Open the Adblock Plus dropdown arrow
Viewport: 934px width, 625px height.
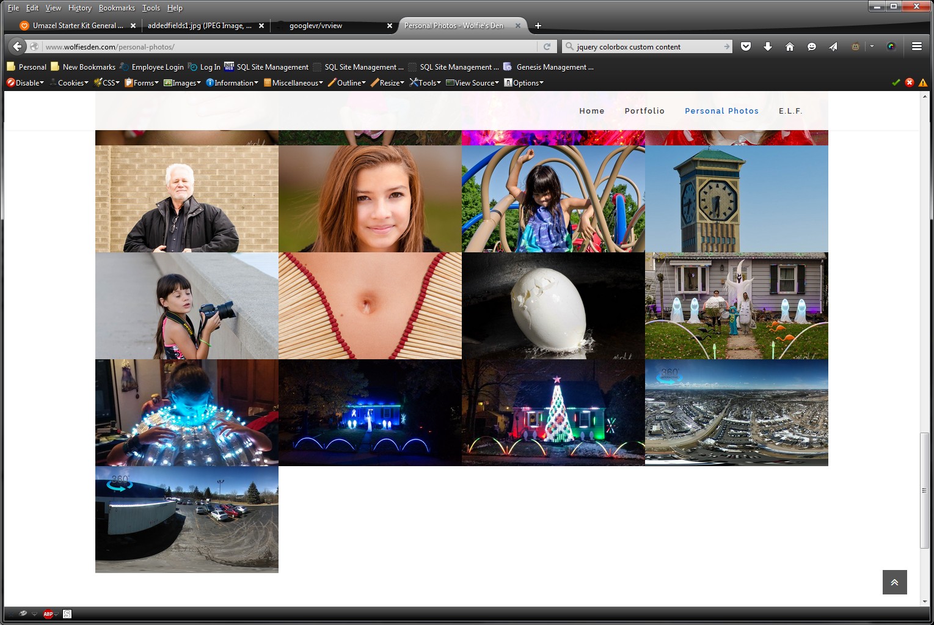click(56, 614)
